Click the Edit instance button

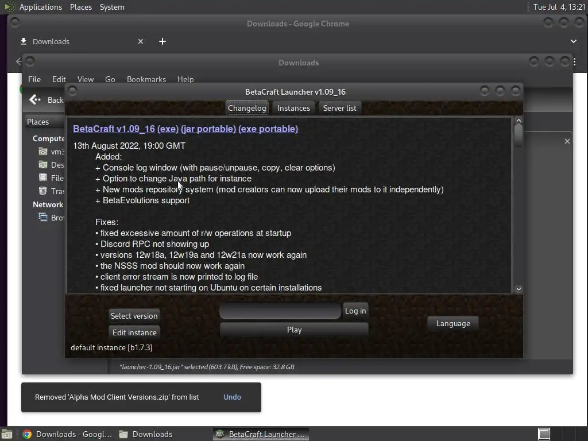pos(134,332)
